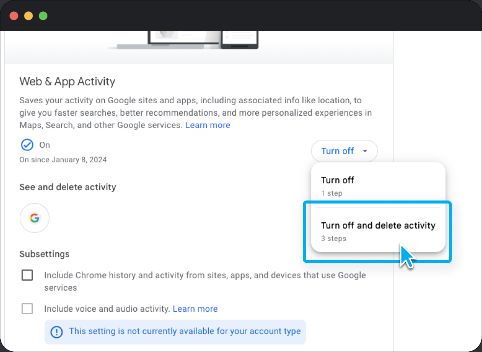Open Learn more link in the description text

(207, 125)
